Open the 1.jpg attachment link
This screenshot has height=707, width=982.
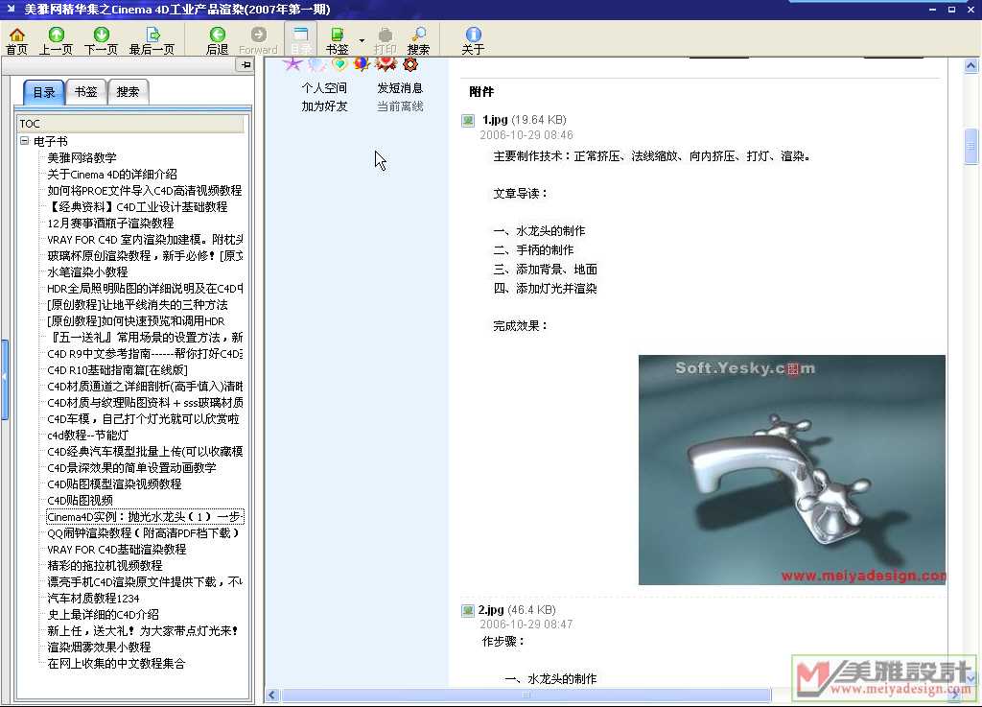coord(495,119)
